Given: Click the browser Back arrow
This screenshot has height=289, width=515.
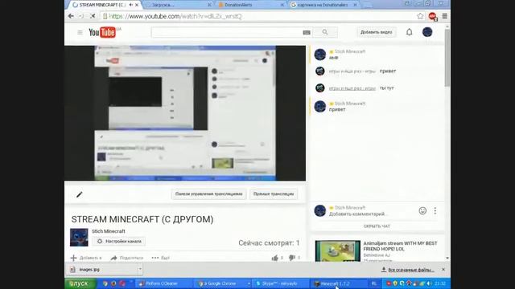Looking at the screenshot, I should [x=71, y=16].
